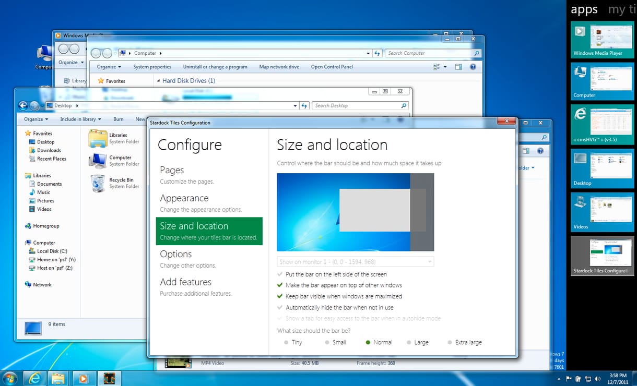
Task: Choose Small bar size
Action: [335, 343]
